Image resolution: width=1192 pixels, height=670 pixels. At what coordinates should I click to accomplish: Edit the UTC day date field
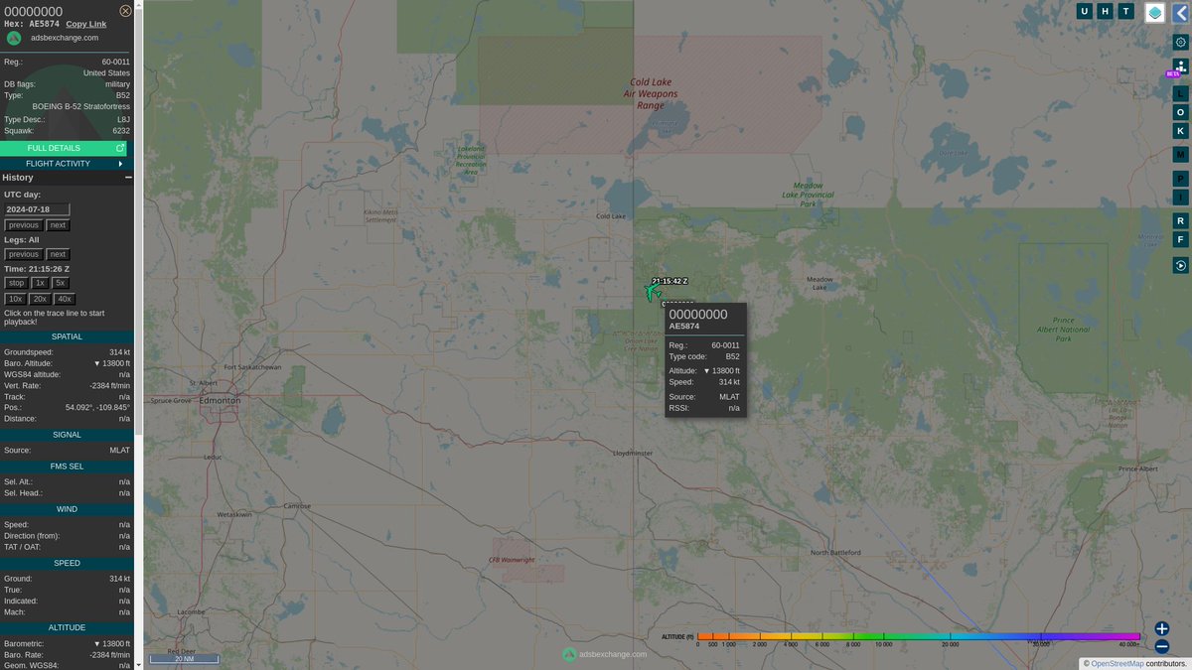37,209
